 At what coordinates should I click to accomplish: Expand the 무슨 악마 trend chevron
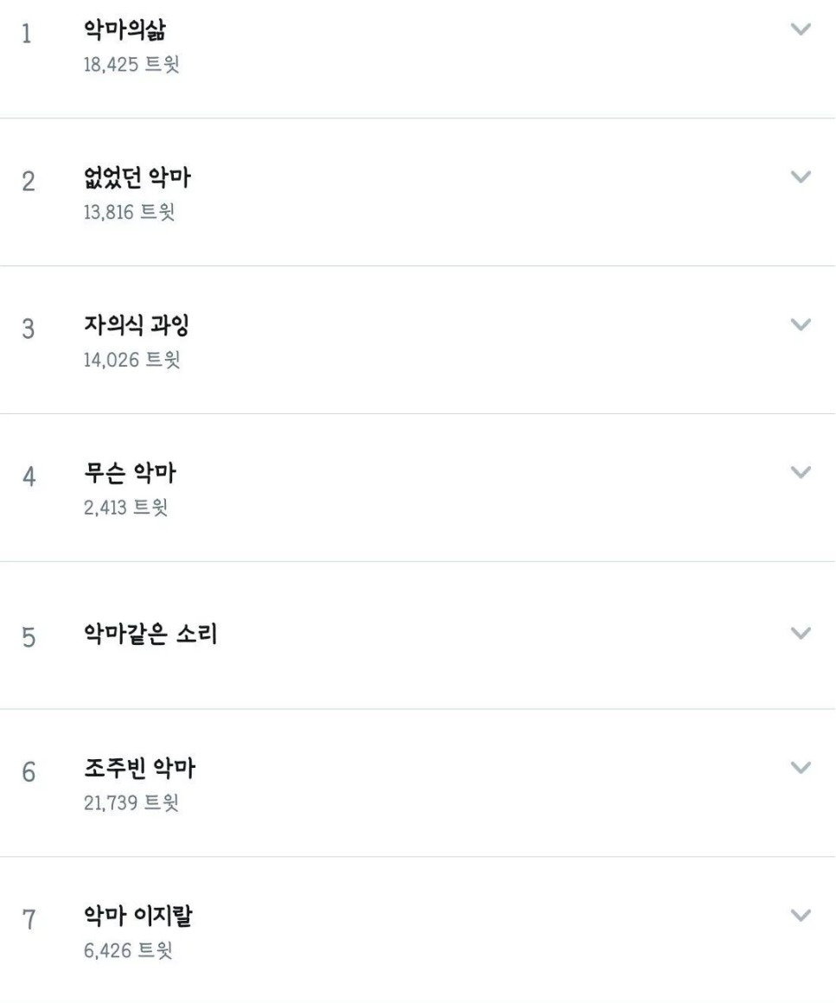pos(801,472)
